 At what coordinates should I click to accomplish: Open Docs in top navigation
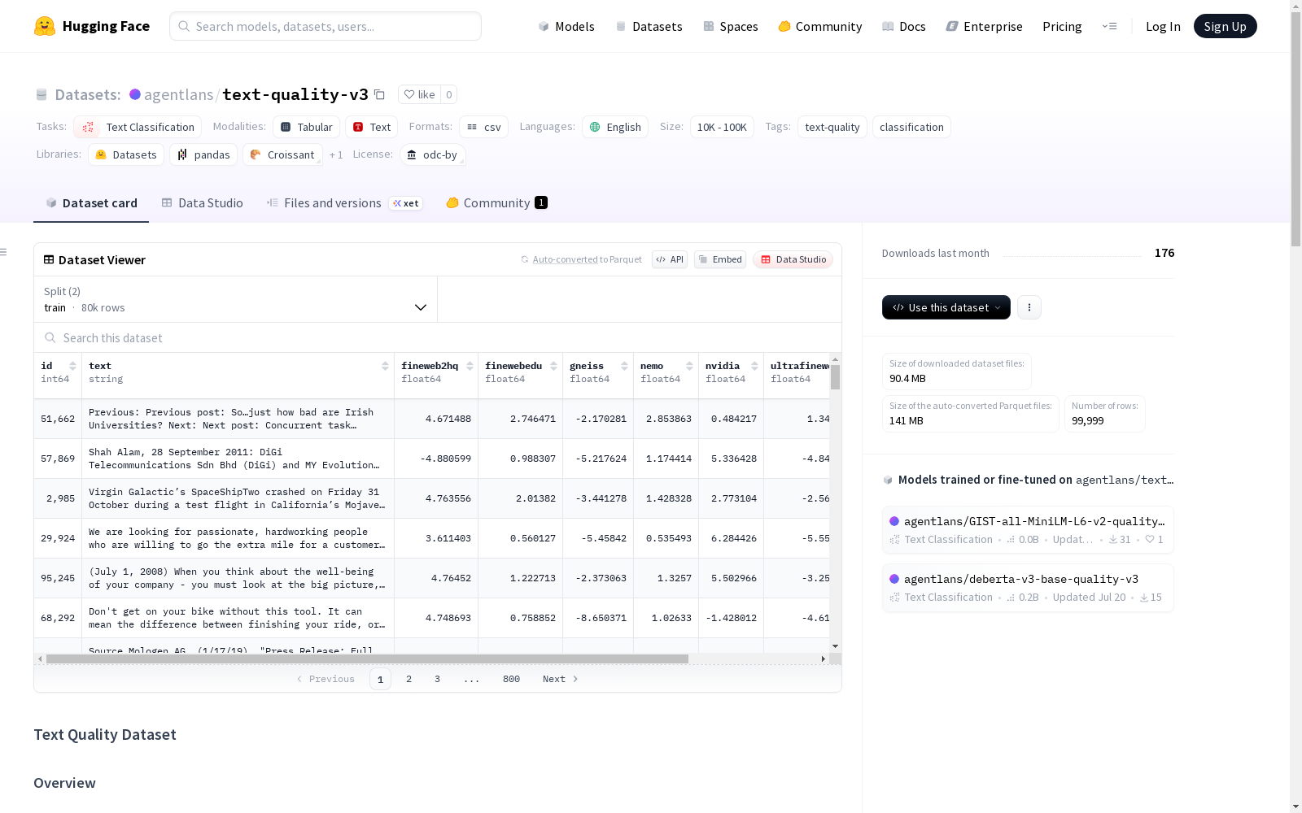(x=904, y=26)
